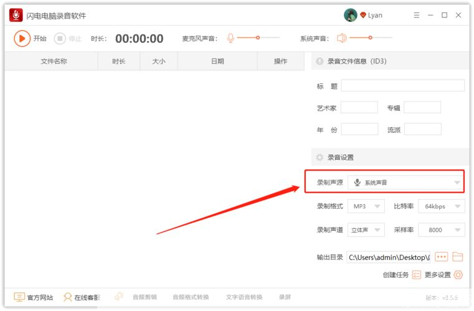Click the 创建任务 schedule task icon

click(416, 275)
